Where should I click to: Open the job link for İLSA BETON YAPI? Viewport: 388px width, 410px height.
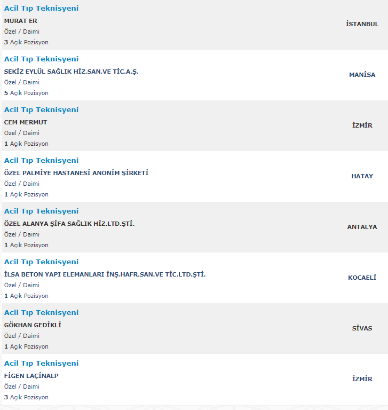[41, 262]
